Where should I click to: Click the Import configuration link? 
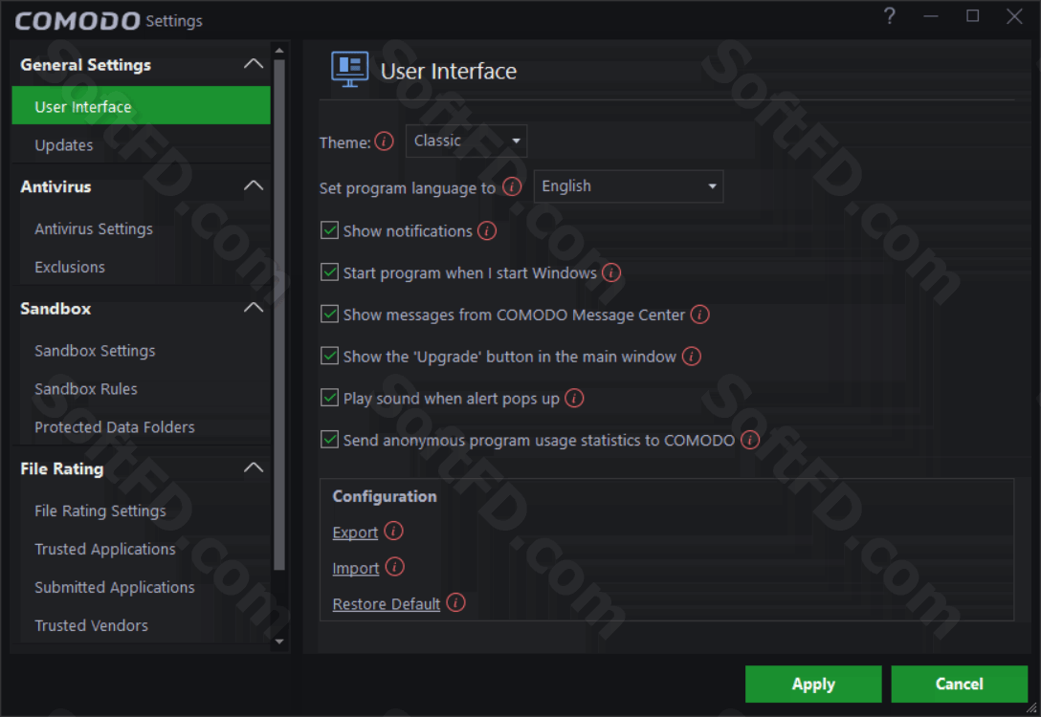click(356, 569)
